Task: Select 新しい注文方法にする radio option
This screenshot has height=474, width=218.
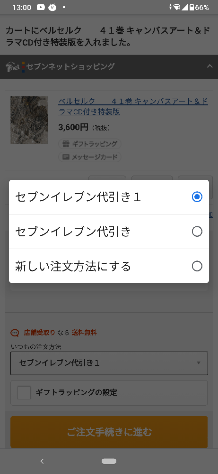Action: click(x=197, y=266)
